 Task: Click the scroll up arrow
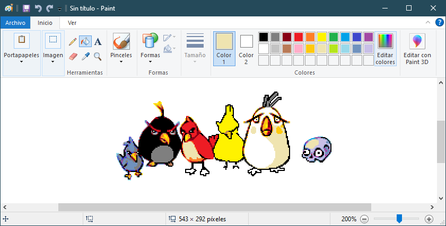click(441, 83)
